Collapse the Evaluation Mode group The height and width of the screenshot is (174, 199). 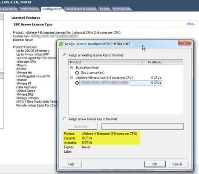72,68
